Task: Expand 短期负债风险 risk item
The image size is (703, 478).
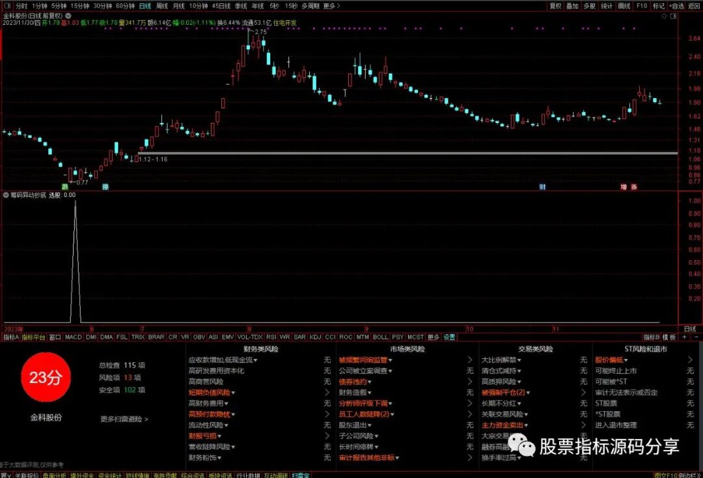Action: point(212,392)
